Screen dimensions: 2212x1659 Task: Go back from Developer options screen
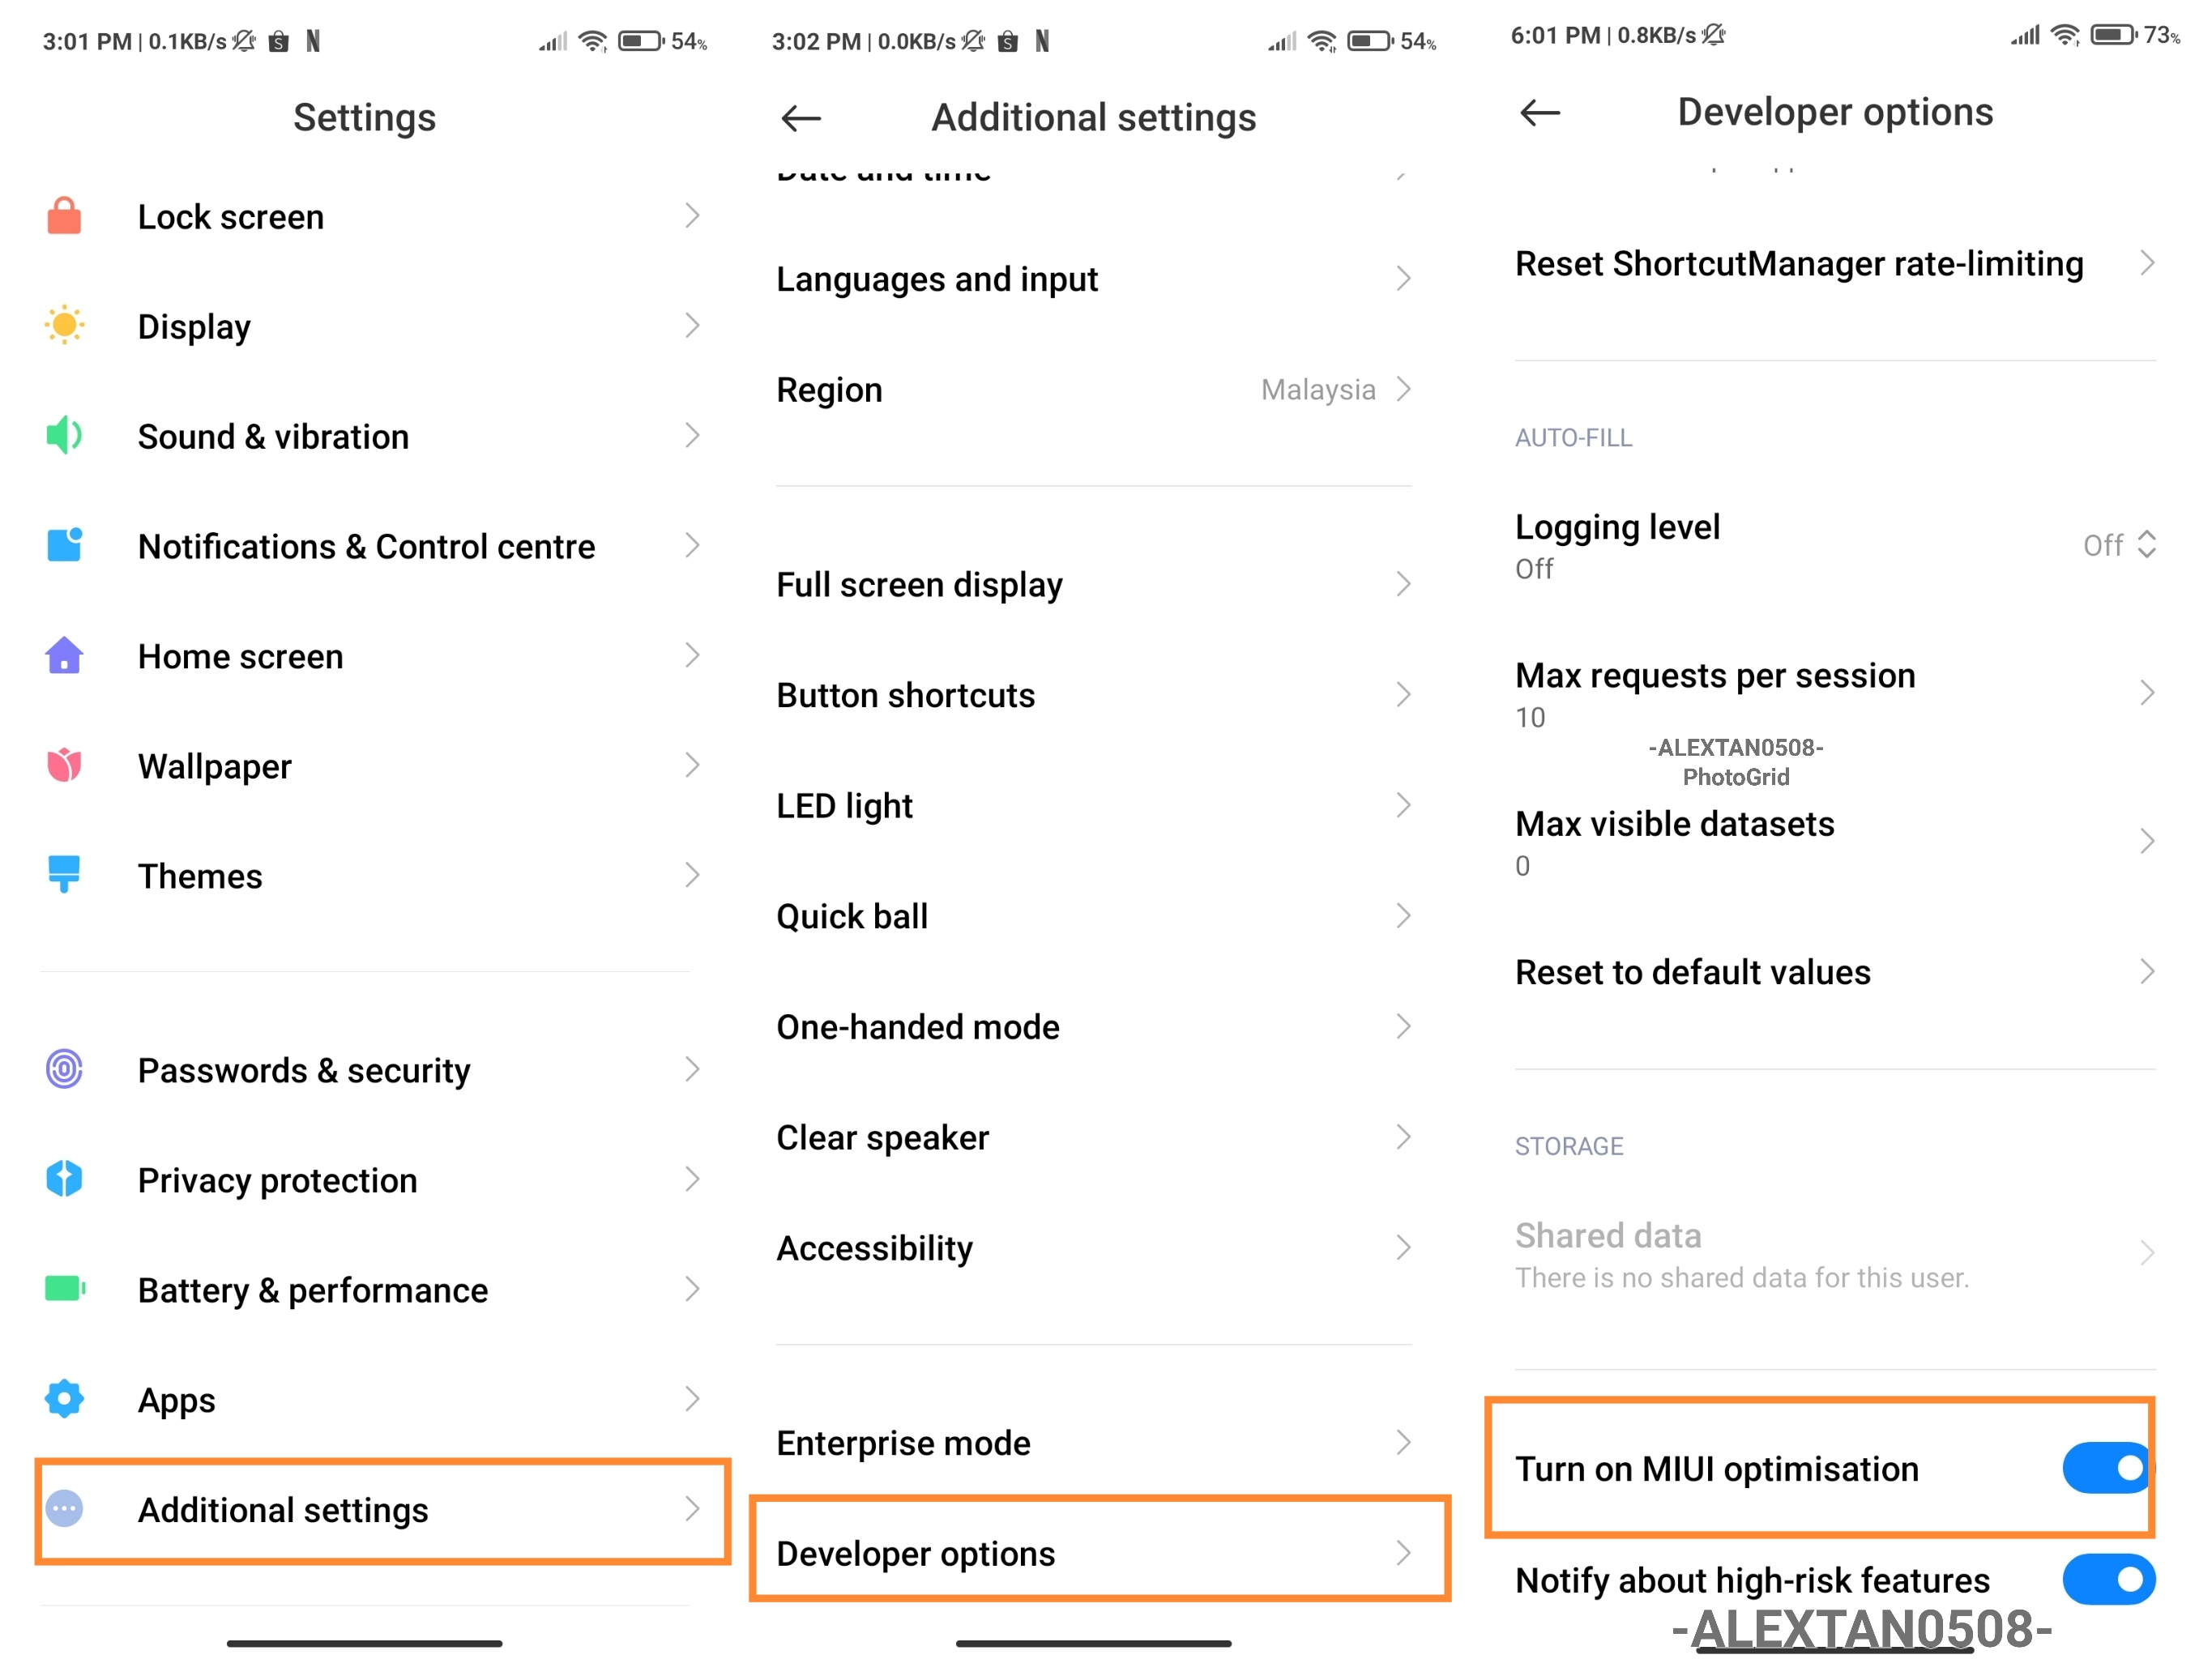coord(1540,113)
